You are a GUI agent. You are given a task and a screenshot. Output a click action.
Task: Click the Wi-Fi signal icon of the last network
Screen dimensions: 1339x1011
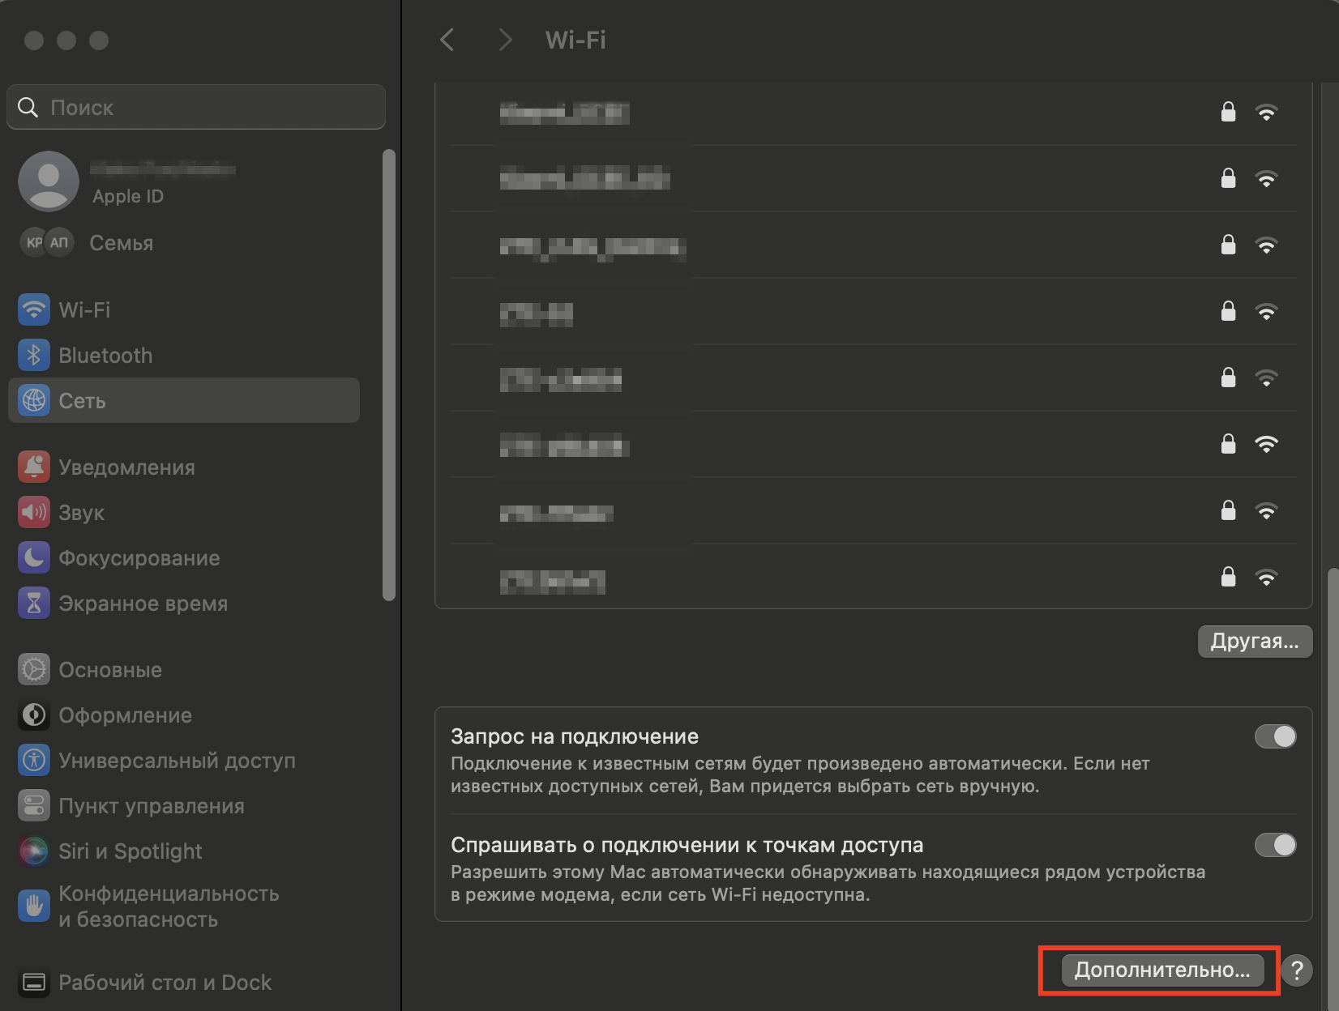[x=1266, y=578]
